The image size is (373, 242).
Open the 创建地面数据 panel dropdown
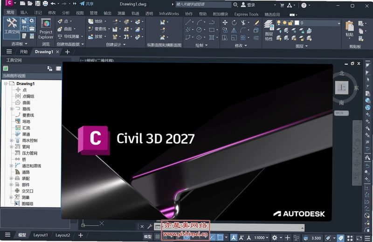70,44
